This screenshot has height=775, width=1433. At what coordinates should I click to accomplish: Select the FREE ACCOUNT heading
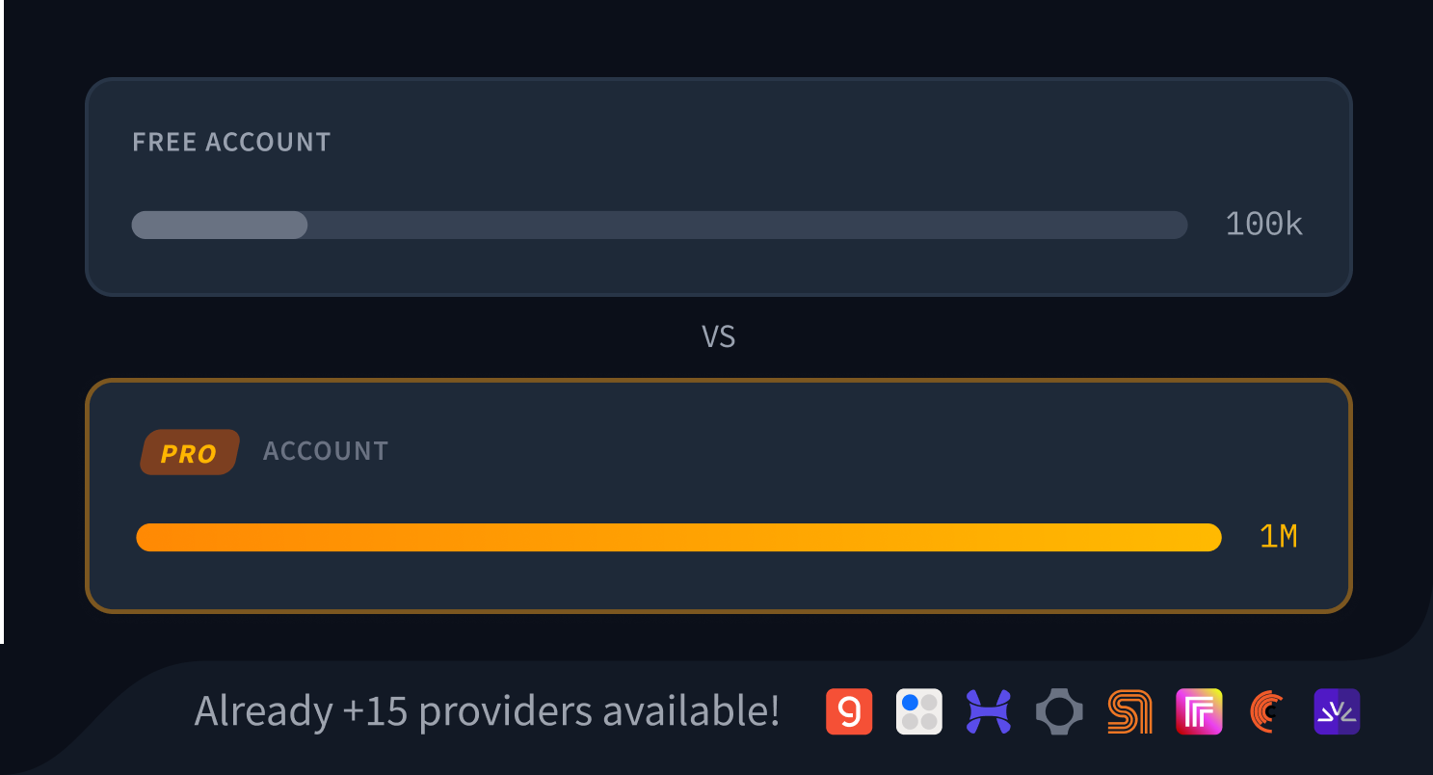coord(230,141)
